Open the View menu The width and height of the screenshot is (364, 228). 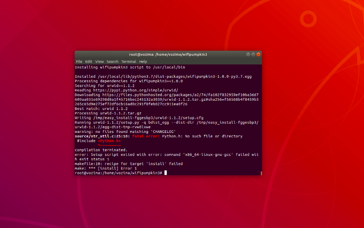(100, 62)
